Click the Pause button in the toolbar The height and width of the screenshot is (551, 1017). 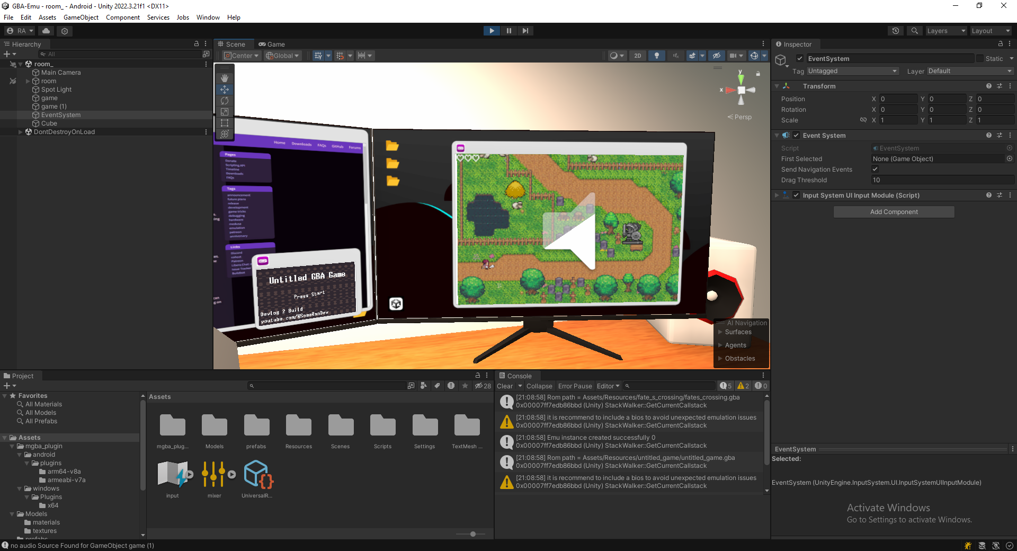coord(508,31)
